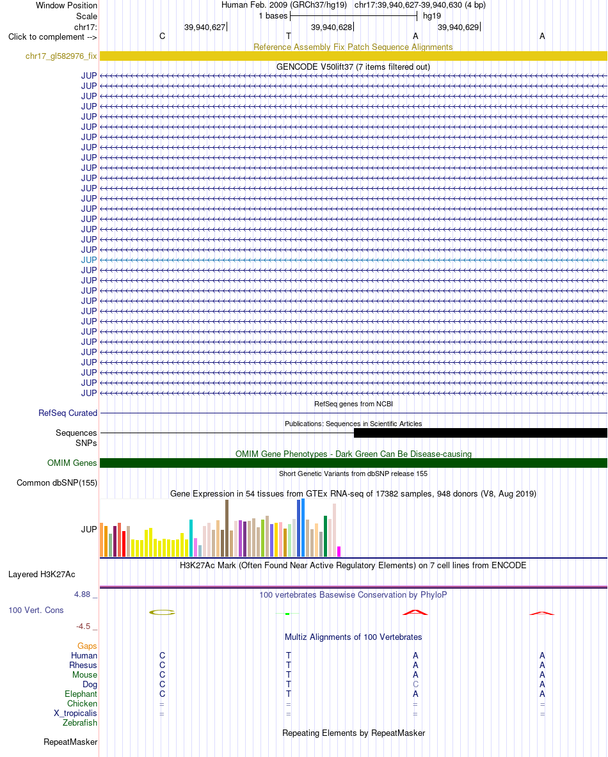Click the -4.5 lower PhyloP scale value

click(83, 626)
